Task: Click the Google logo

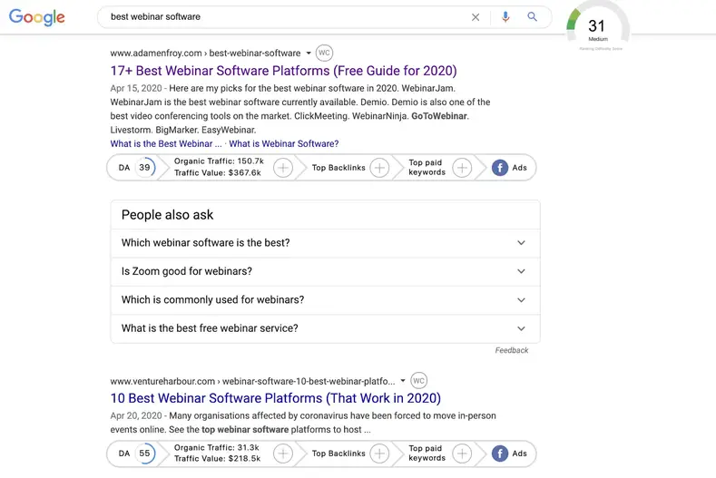Action: [37, 17]
